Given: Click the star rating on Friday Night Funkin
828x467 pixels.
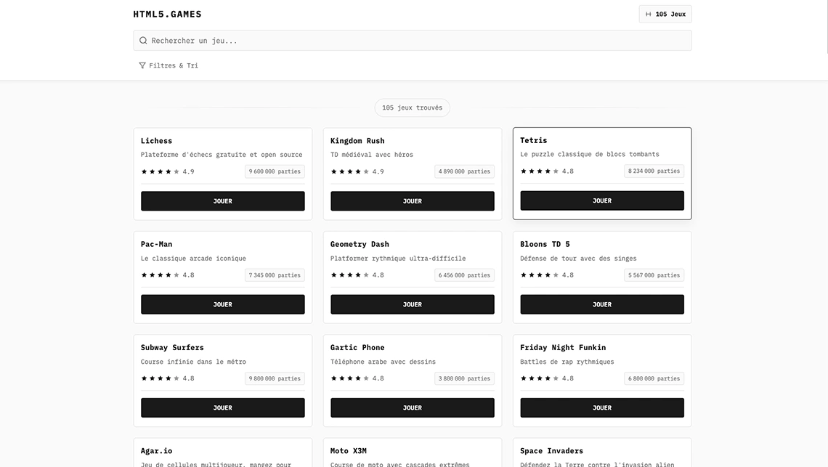Looking at the screenshot, I should click(x=539, y=378).
